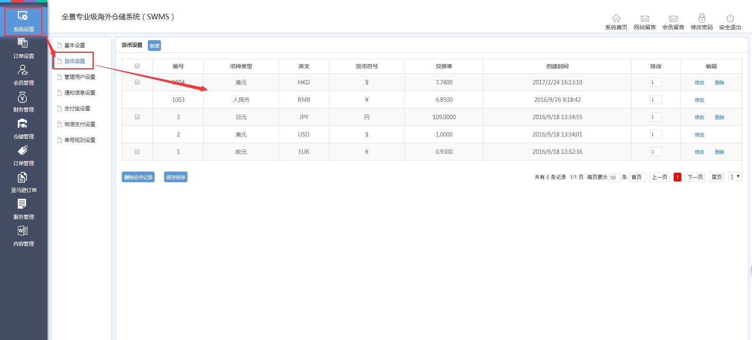Click 删除 link for 日元 row
Image resolution: width=752 pixels, height=340 pixels.
pos(719,117)
